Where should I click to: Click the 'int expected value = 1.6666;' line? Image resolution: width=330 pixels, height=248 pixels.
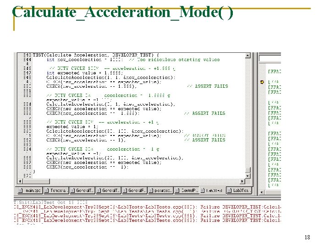(x=85, y=73)
